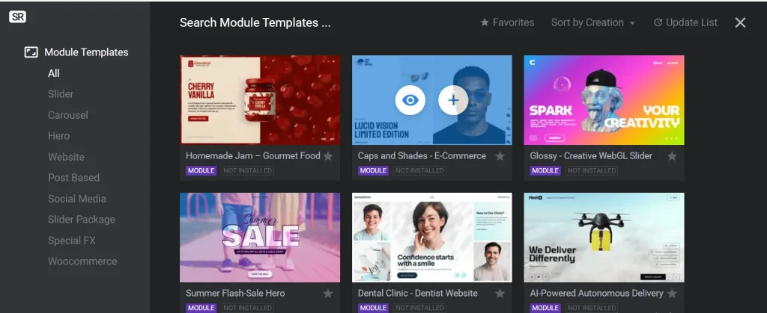
Task: Click the MODULE tag under Homemade Jam
Action: (201, 170)
